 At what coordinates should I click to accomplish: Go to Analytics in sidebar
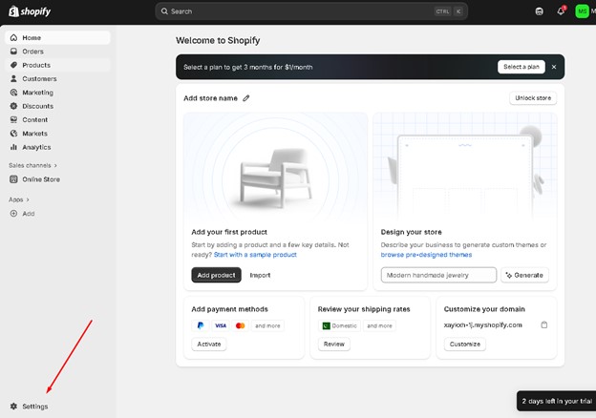36,147
